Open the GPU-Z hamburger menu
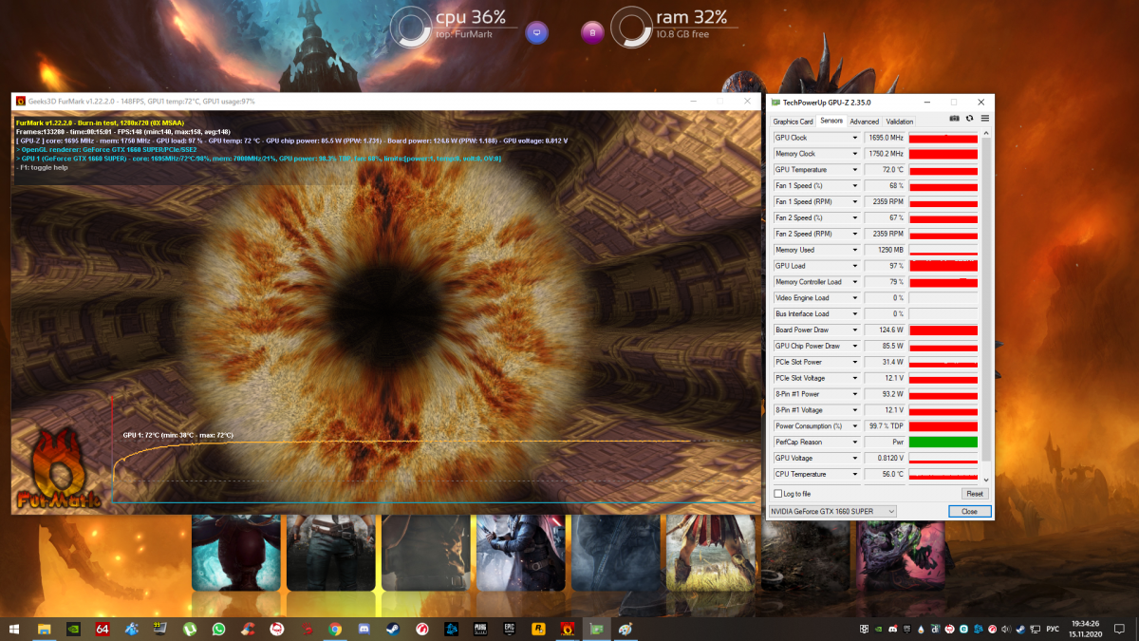This screenshot has width=1139, height=641. [984, 119]
